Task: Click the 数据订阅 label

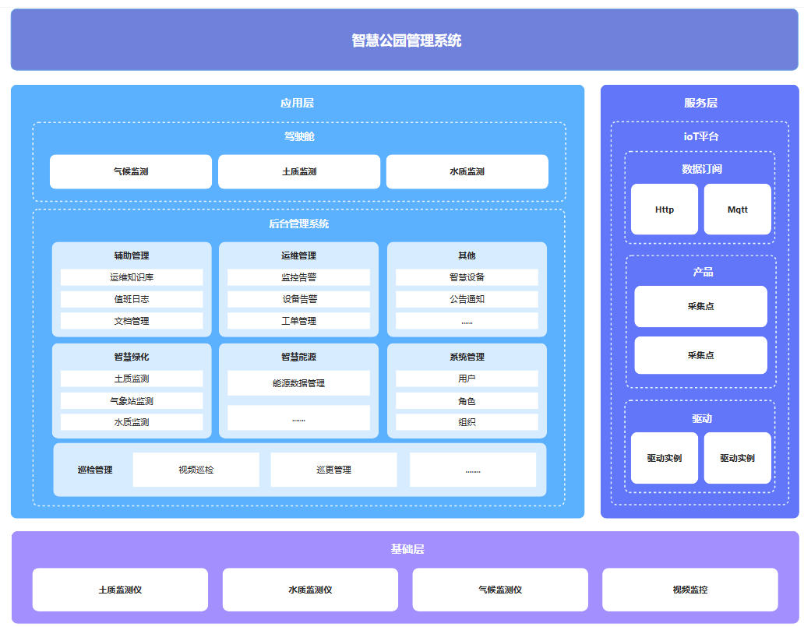Action: tap(701, 169)
